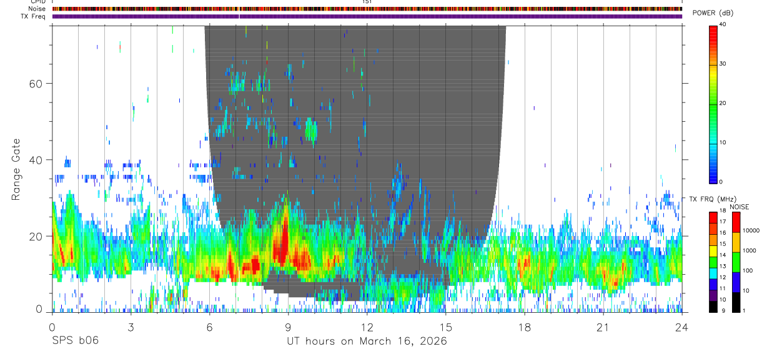Click the 14 label on TX frequency legend
Viewport: 767px width, 354px height.
pyautogui.click(x=722, y=255)
